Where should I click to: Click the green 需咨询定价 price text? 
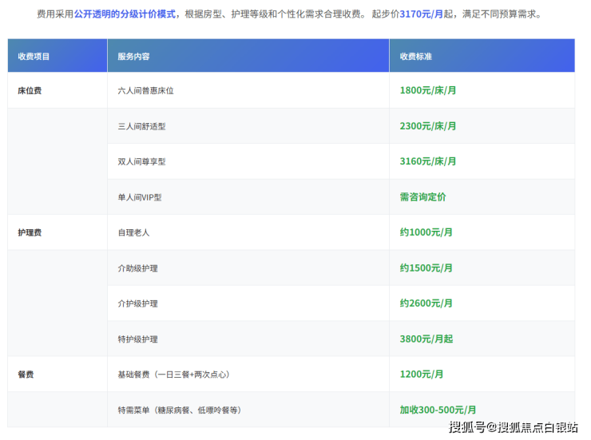tap(422, 196)
